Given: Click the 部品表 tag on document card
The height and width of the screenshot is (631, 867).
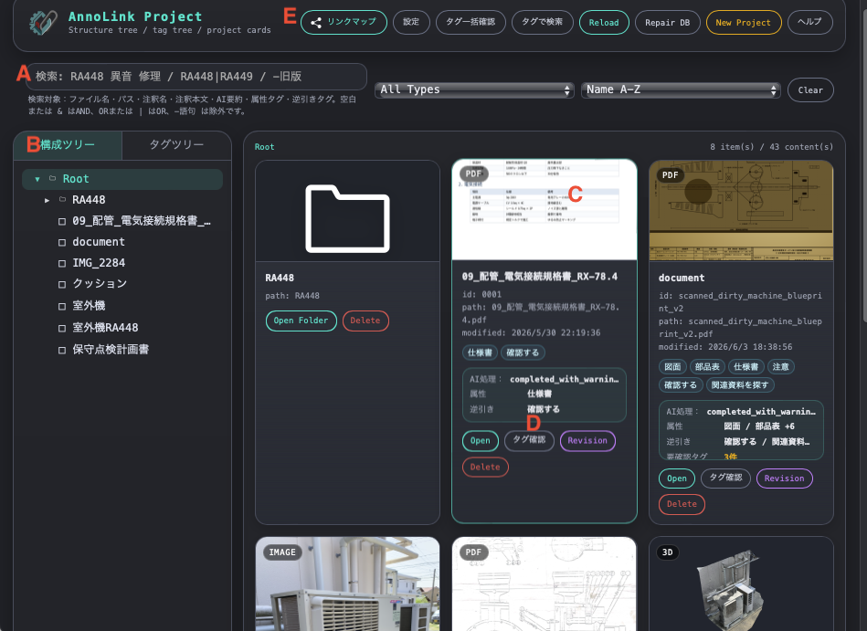Looking at the screenshot, I should pyautogui.click(x=707, y=367).
